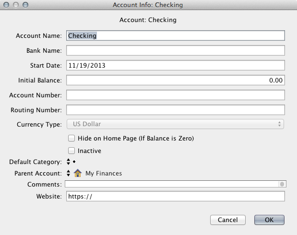Click the Routing Number field

[x=176, y=110]
